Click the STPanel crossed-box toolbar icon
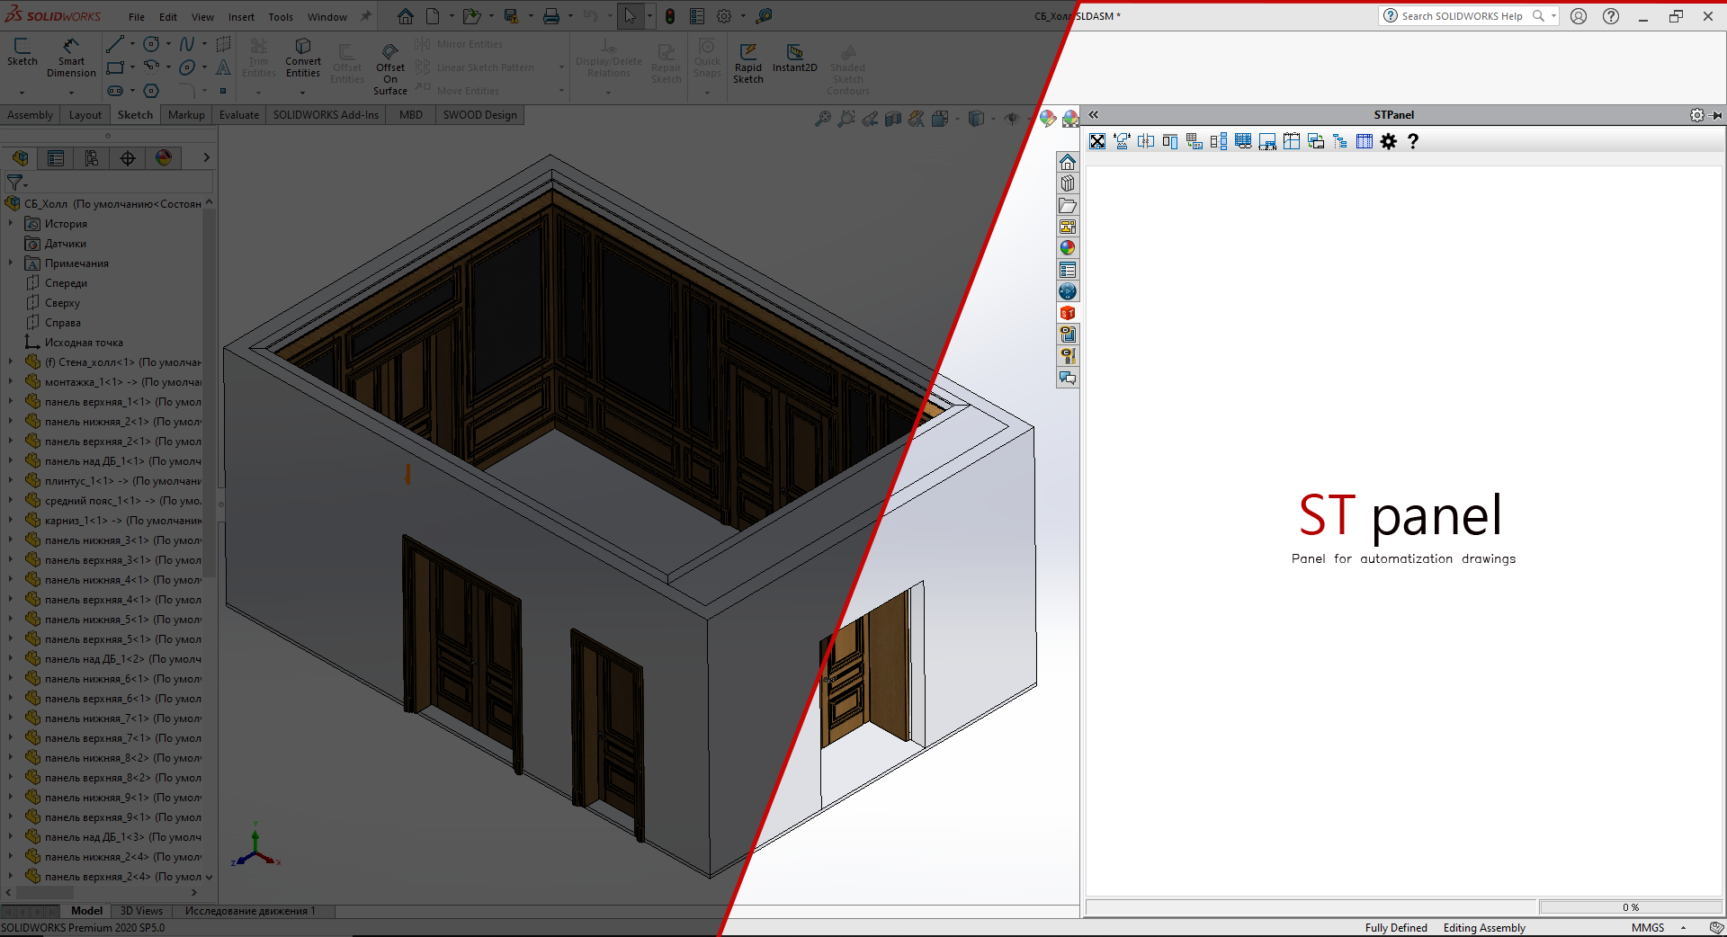The image size is (1727, 937). 1097,141
